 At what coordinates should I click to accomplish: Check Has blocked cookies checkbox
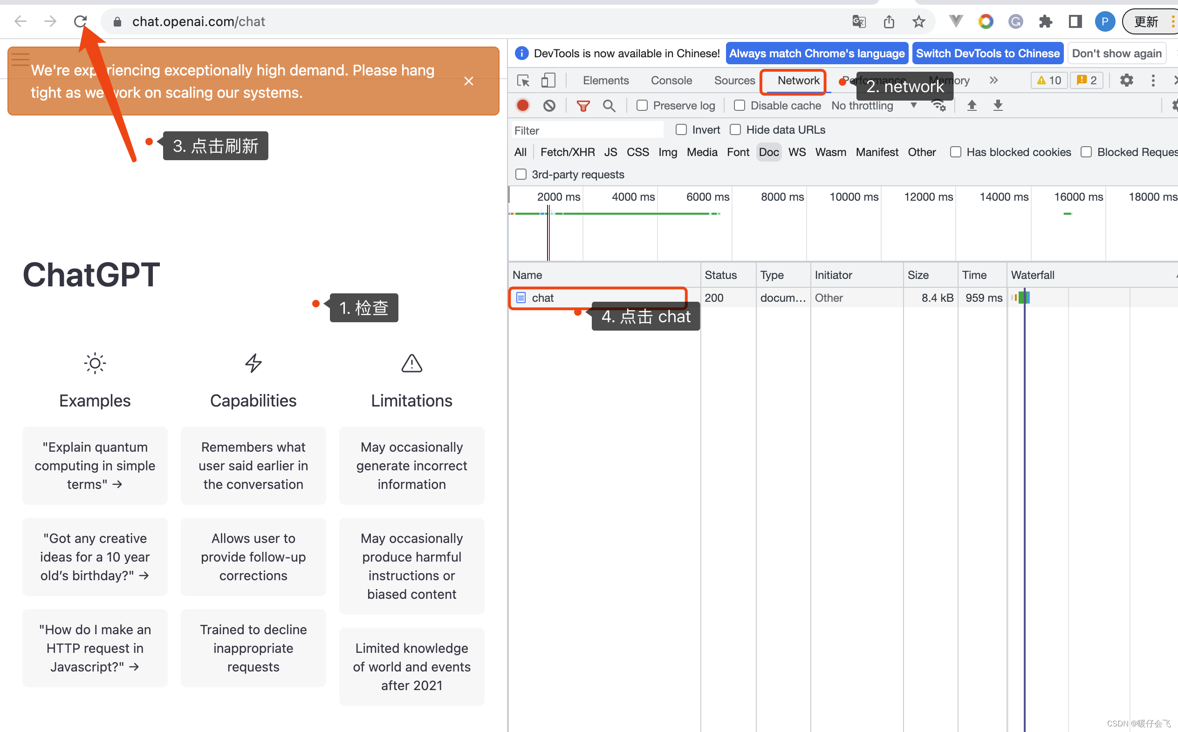(x=956, y=152)
